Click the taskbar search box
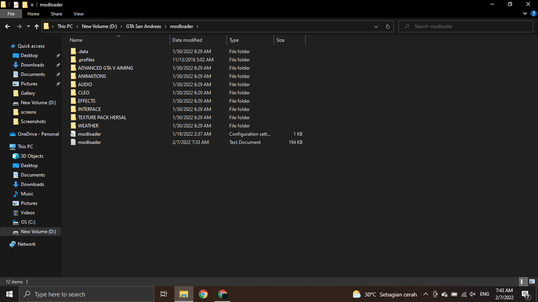Image resolution: width=538 pixels, height=302 pixels. click(x=87, y=294)
